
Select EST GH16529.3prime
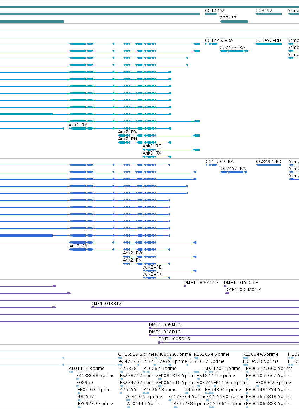coord(136,354)
